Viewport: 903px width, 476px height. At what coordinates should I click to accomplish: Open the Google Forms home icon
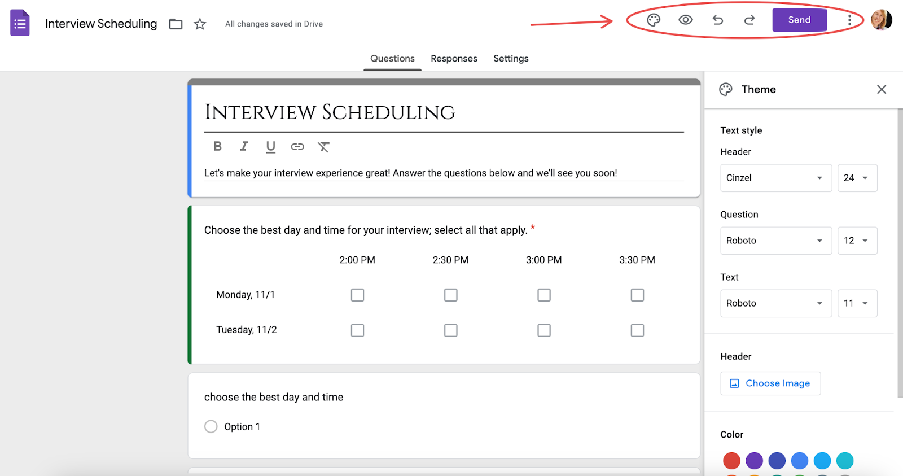coord(20,23)
